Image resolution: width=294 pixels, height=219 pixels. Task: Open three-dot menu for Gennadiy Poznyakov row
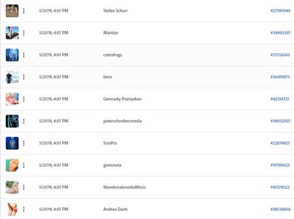pyautogui.click(x=23, y=99)
